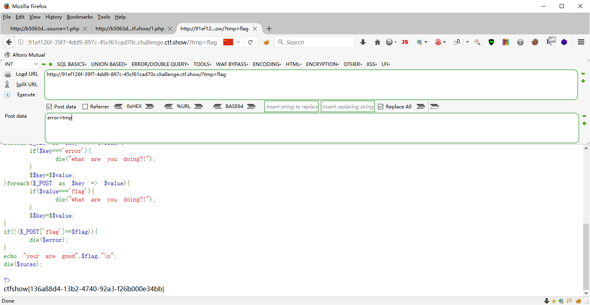URL-decode with the left %URL arrow
The height and width of the screenshot is (305, 590).
tap(169, 106)
